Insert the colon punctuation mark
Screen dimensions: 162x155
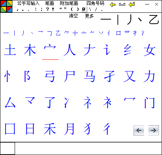[x=36, y=9]
